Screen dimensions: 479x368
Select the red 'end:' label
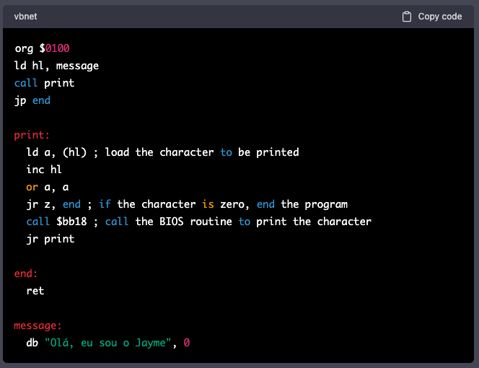(x=26, y=273)
